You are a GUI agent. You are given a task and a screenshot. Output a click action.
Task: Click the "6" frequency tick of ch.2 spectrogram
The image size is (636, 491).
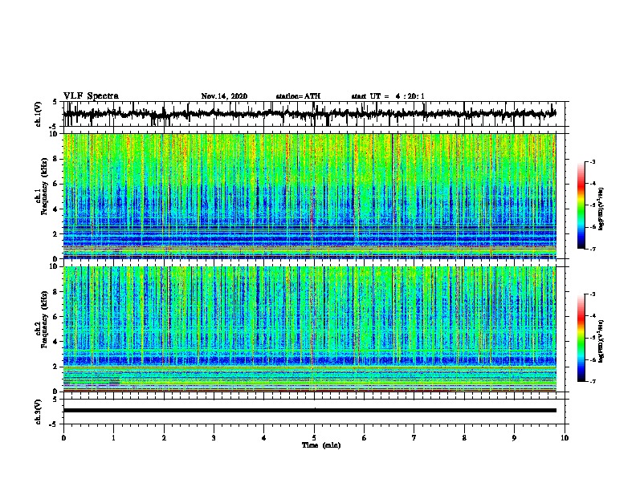click(55, 317)
